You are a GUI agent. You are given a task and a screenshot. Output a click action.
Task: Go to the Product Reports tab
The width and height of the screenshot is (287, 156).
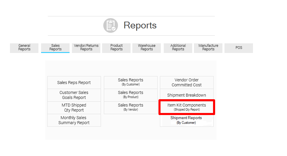click(117, 48)
